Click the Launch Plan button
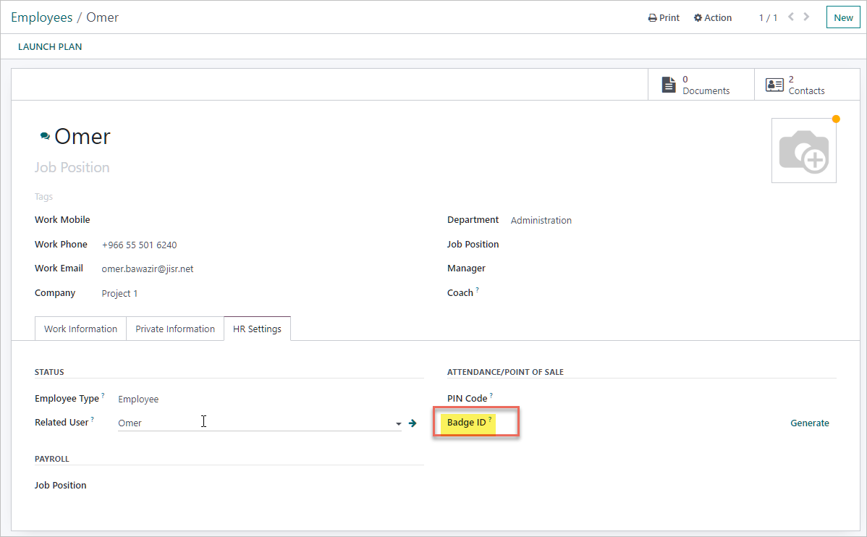The image size is (867, 537). coord(50,46)
